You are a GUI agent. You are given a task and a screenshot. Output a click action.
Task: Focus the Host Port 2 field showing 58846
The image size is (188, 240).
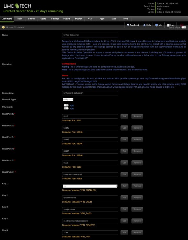tap(90, 128)
